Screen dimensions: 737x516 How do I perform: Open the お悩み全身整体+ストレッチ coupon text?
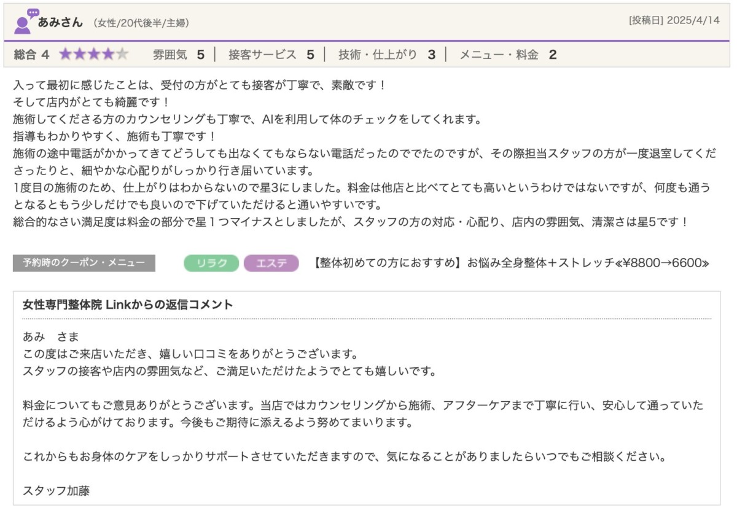point(510,264)
